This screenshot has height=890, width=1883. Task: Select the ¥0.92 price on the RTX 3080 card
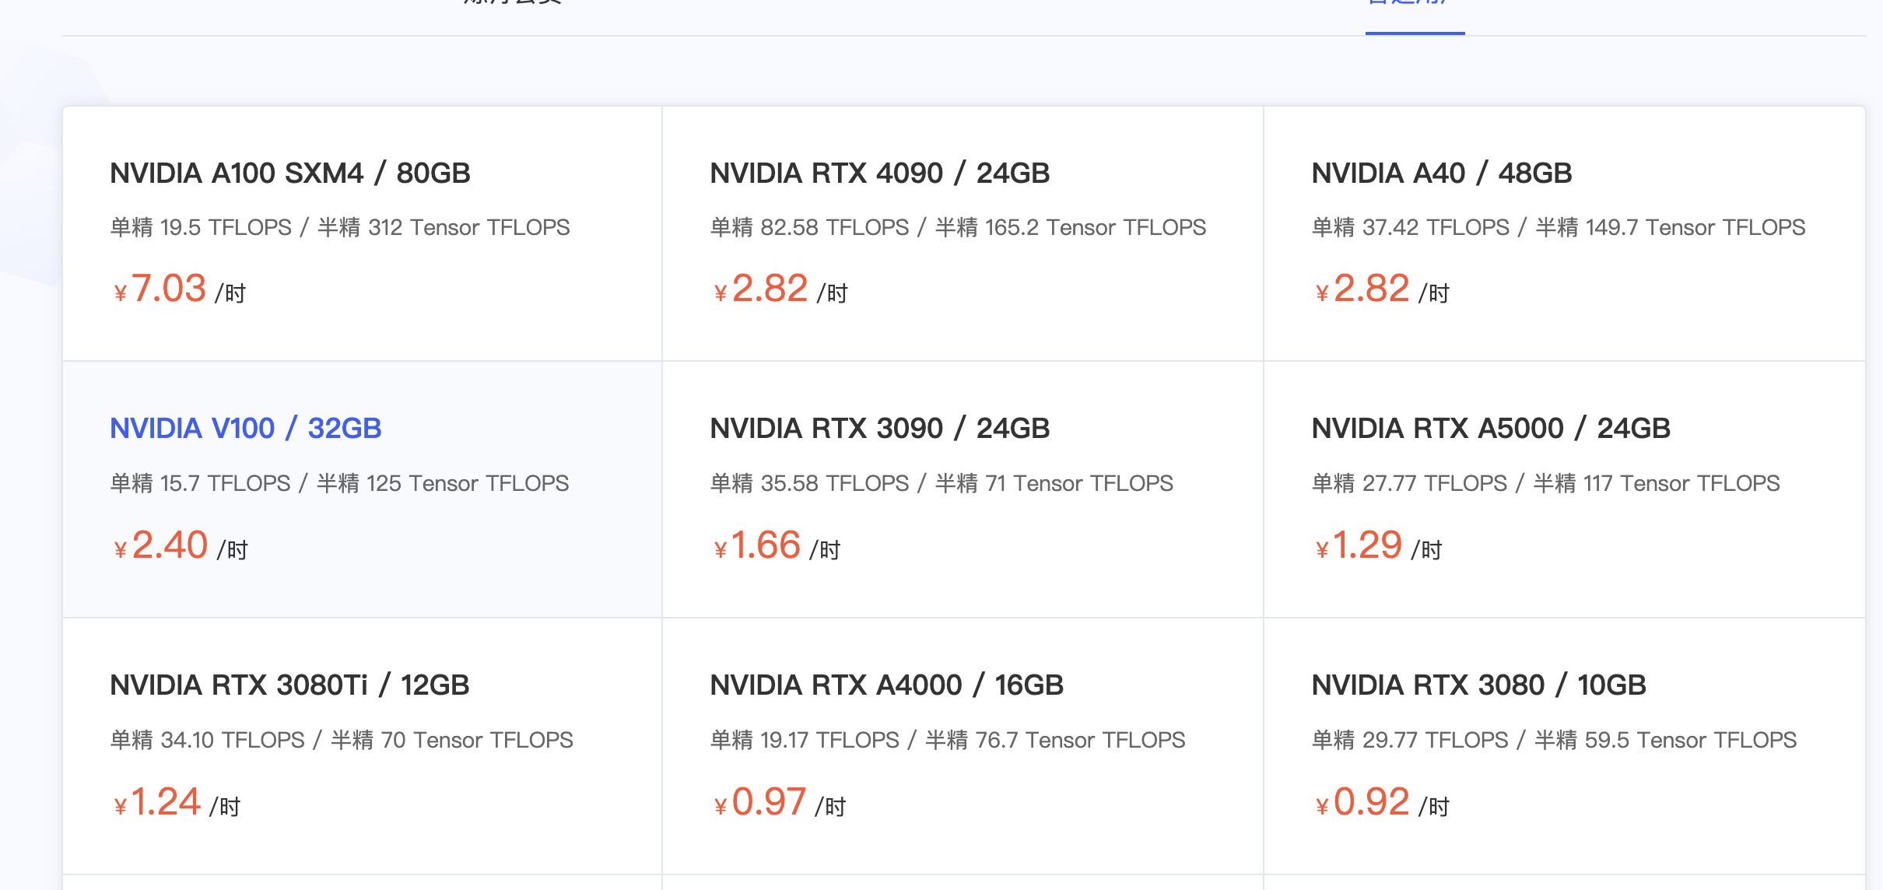click(x=1382, y=802)
